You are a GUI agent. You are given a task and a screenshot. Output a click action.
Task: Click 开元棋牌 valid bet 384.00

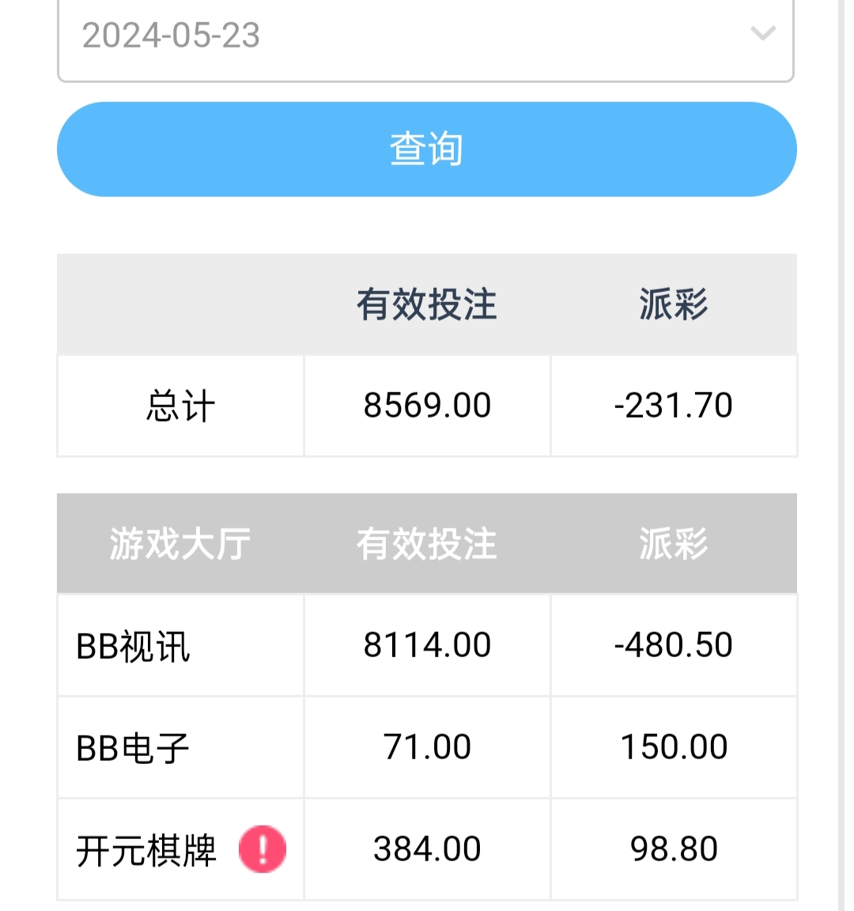(427, 849)
